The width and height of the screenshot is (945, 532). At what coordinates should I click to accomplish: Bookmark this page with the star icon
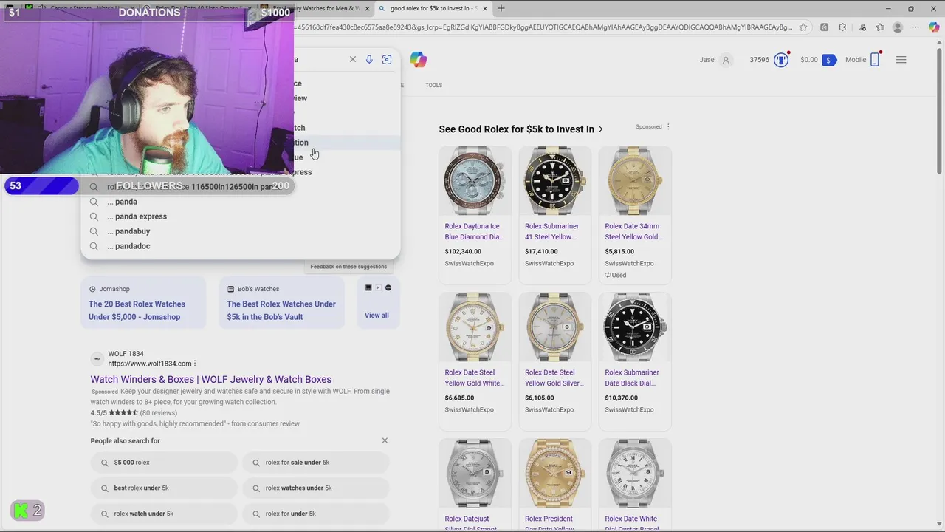click(x=803, y=27)
